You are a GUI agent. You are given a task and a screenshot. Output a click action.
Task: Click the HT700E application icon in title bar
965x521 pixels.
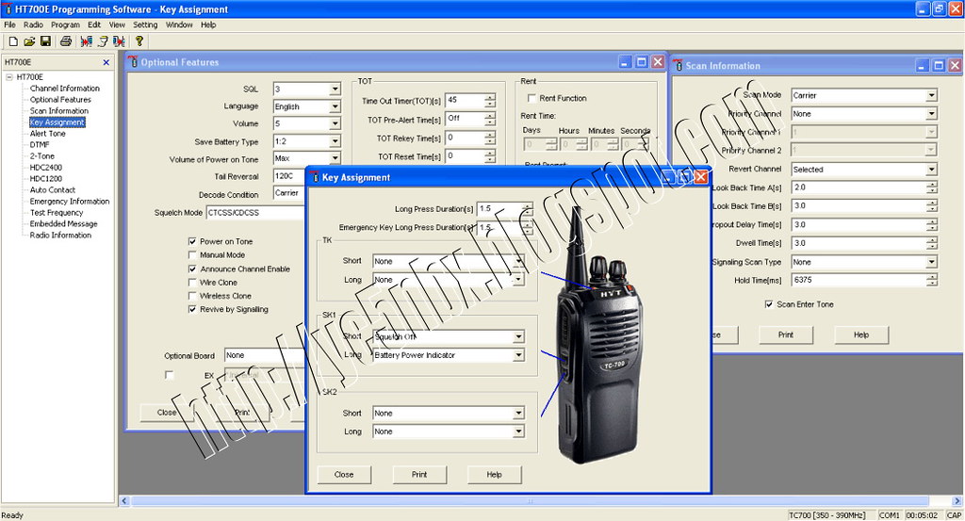pos(8,9)
